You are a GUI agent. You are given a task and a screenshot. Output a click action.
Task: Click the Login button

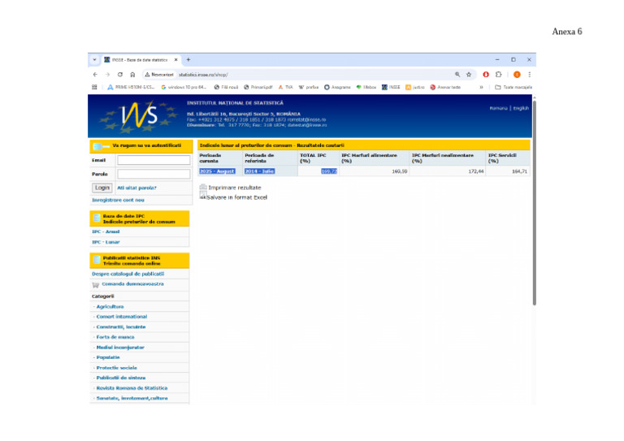point(102,188)
